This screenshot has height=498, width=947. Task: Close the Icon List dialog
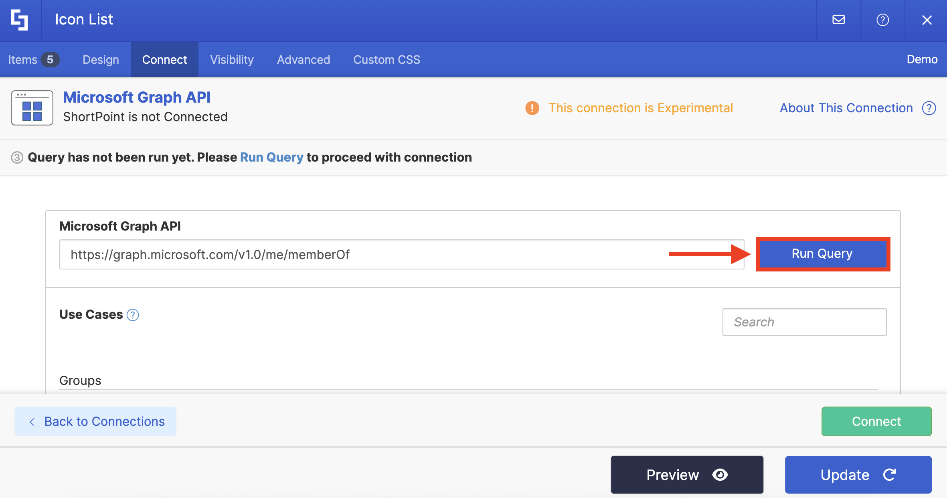point(927,20)
